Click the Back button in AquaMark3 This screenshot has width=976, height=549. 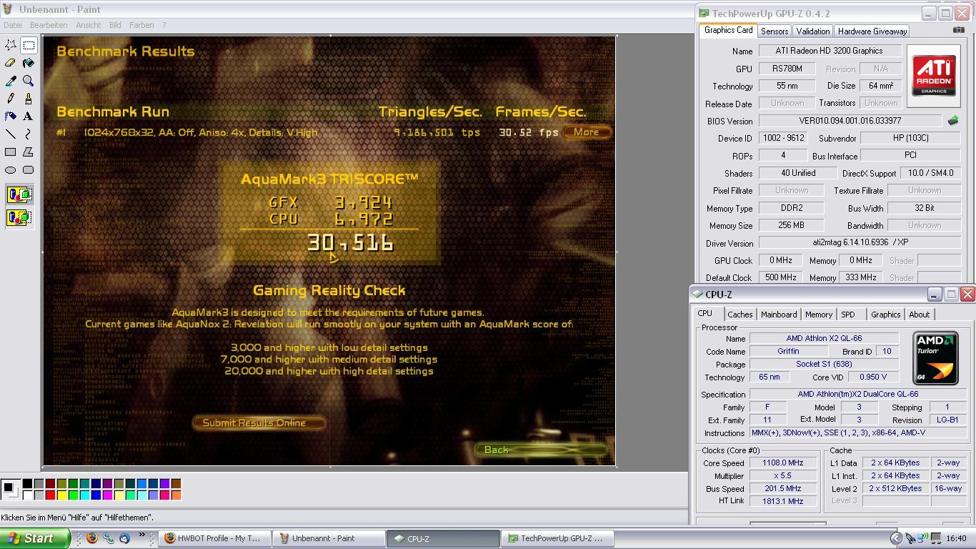541,450
